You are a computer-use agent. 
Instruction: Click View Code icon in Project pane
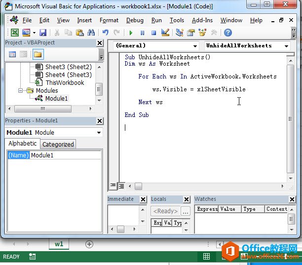12,54
